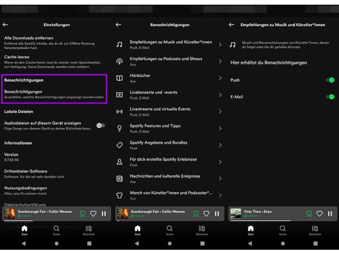Tap broadcast icon beside Livestreams und virtuelle Events
Image resolution: width=339 pixels, height=254 pixels.
[x=119, y=112]
